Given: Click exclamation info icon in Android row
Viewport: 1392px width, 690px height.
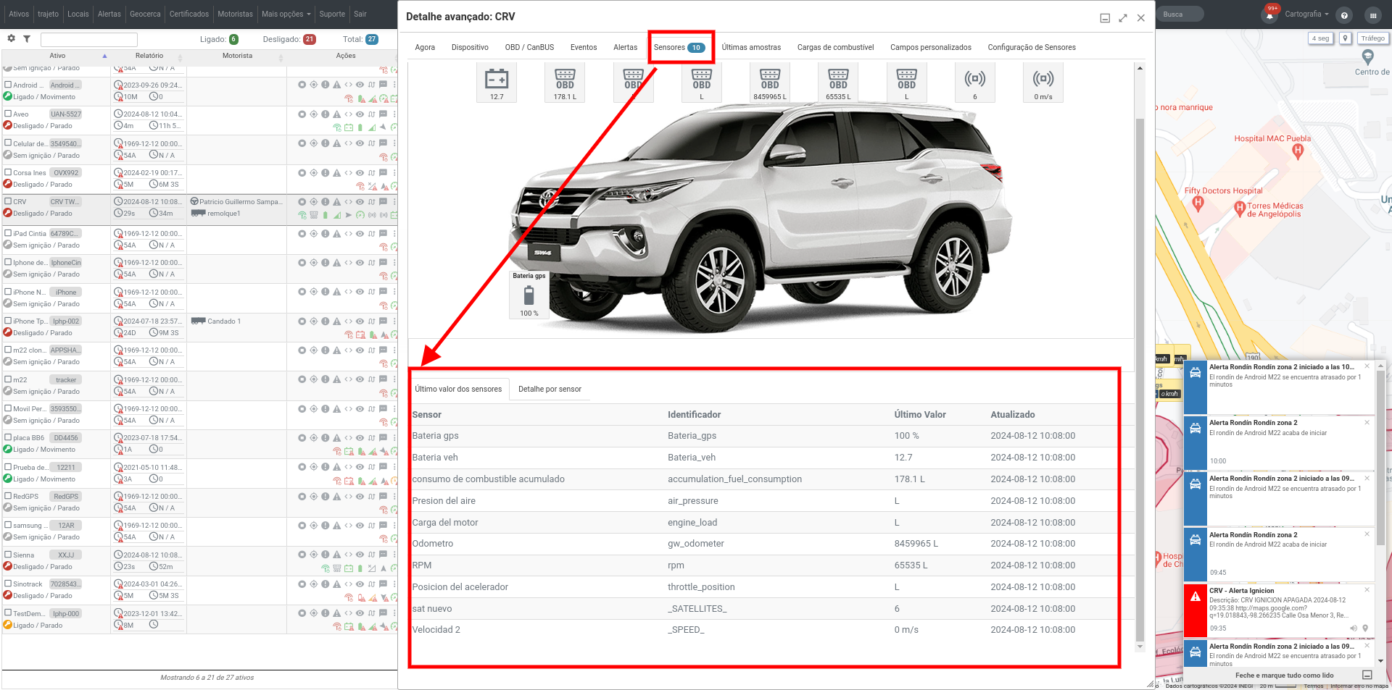Looking at the screenshot, I should (x=326, y=85).
